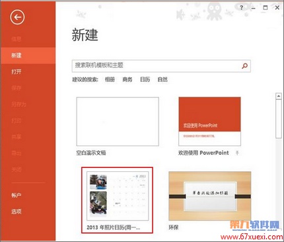Image resolution: width=284 pixels, height=242 pixels.
Task: Select the 欢迎使用 PowerPoint template thumbnail
Action: [x=209, y=122]
